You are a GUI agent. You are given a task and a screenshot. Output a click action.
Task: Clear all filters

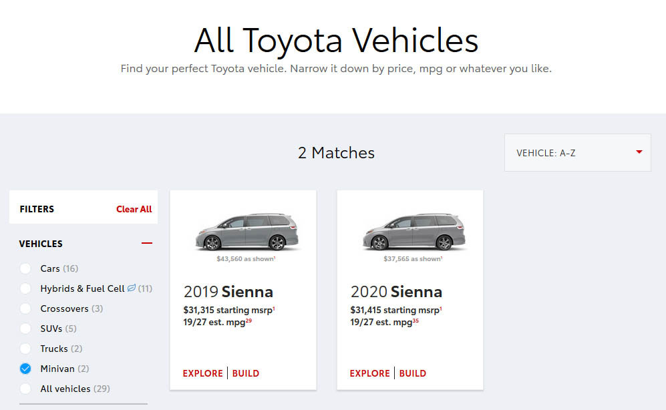click(134, 209)
